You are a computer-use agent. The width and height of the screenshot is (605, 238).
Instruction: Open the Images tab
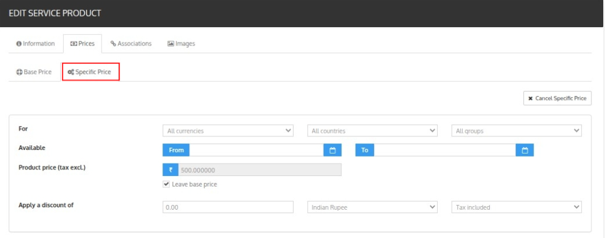pos(181,44)
